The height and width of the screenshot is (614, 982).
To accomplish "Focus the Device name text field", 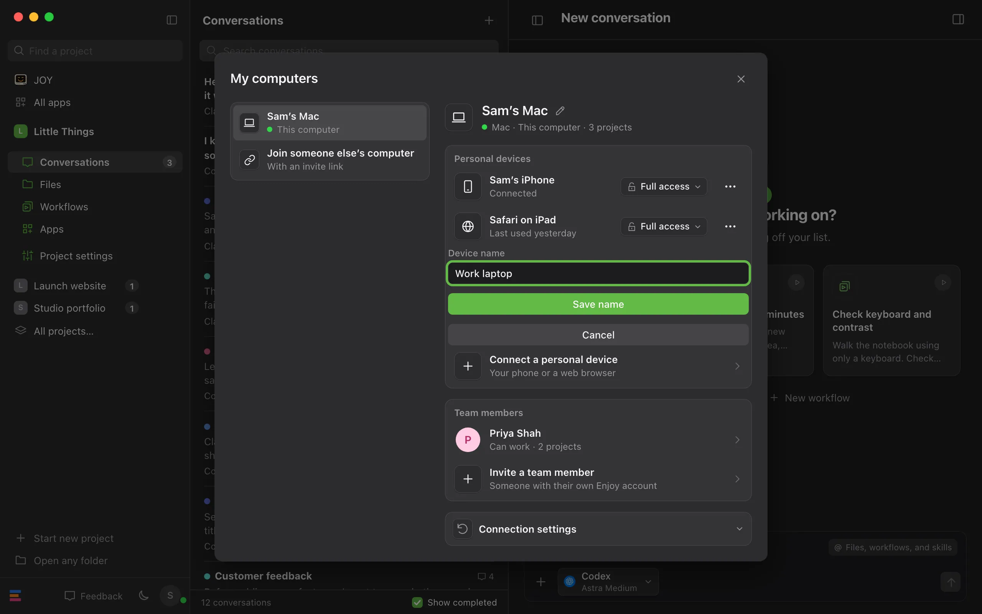I will pos(598,273).
